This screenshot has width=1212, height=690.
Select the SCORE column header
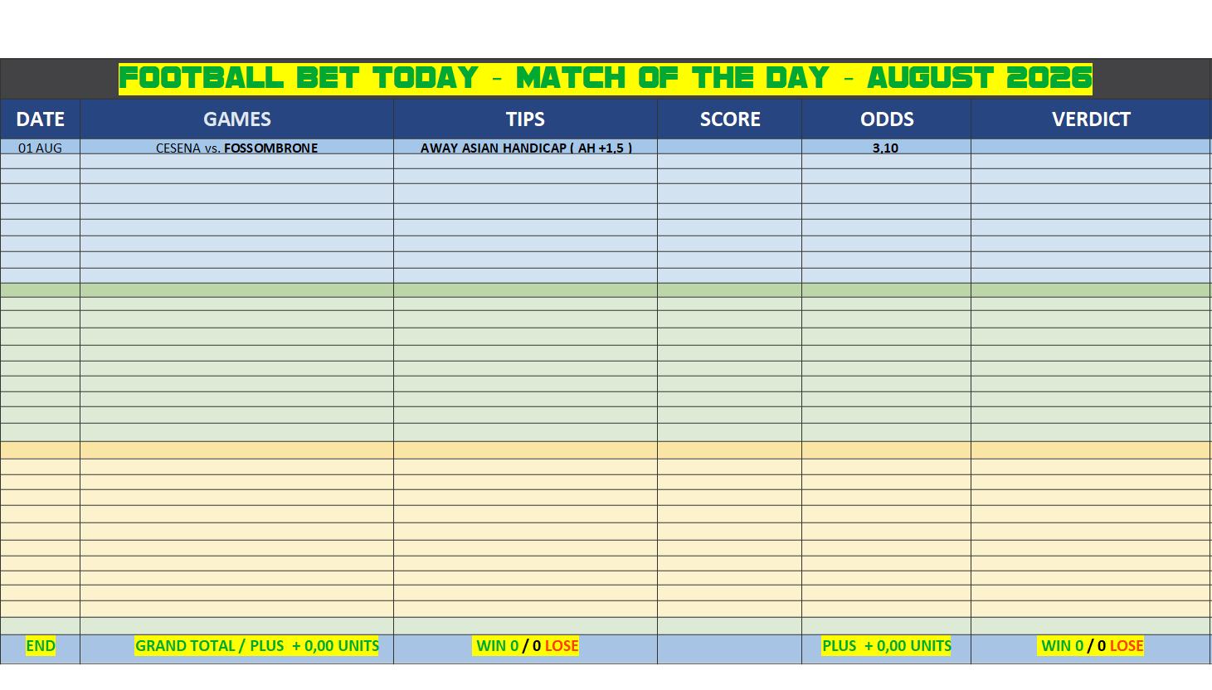tap(729, 119)
